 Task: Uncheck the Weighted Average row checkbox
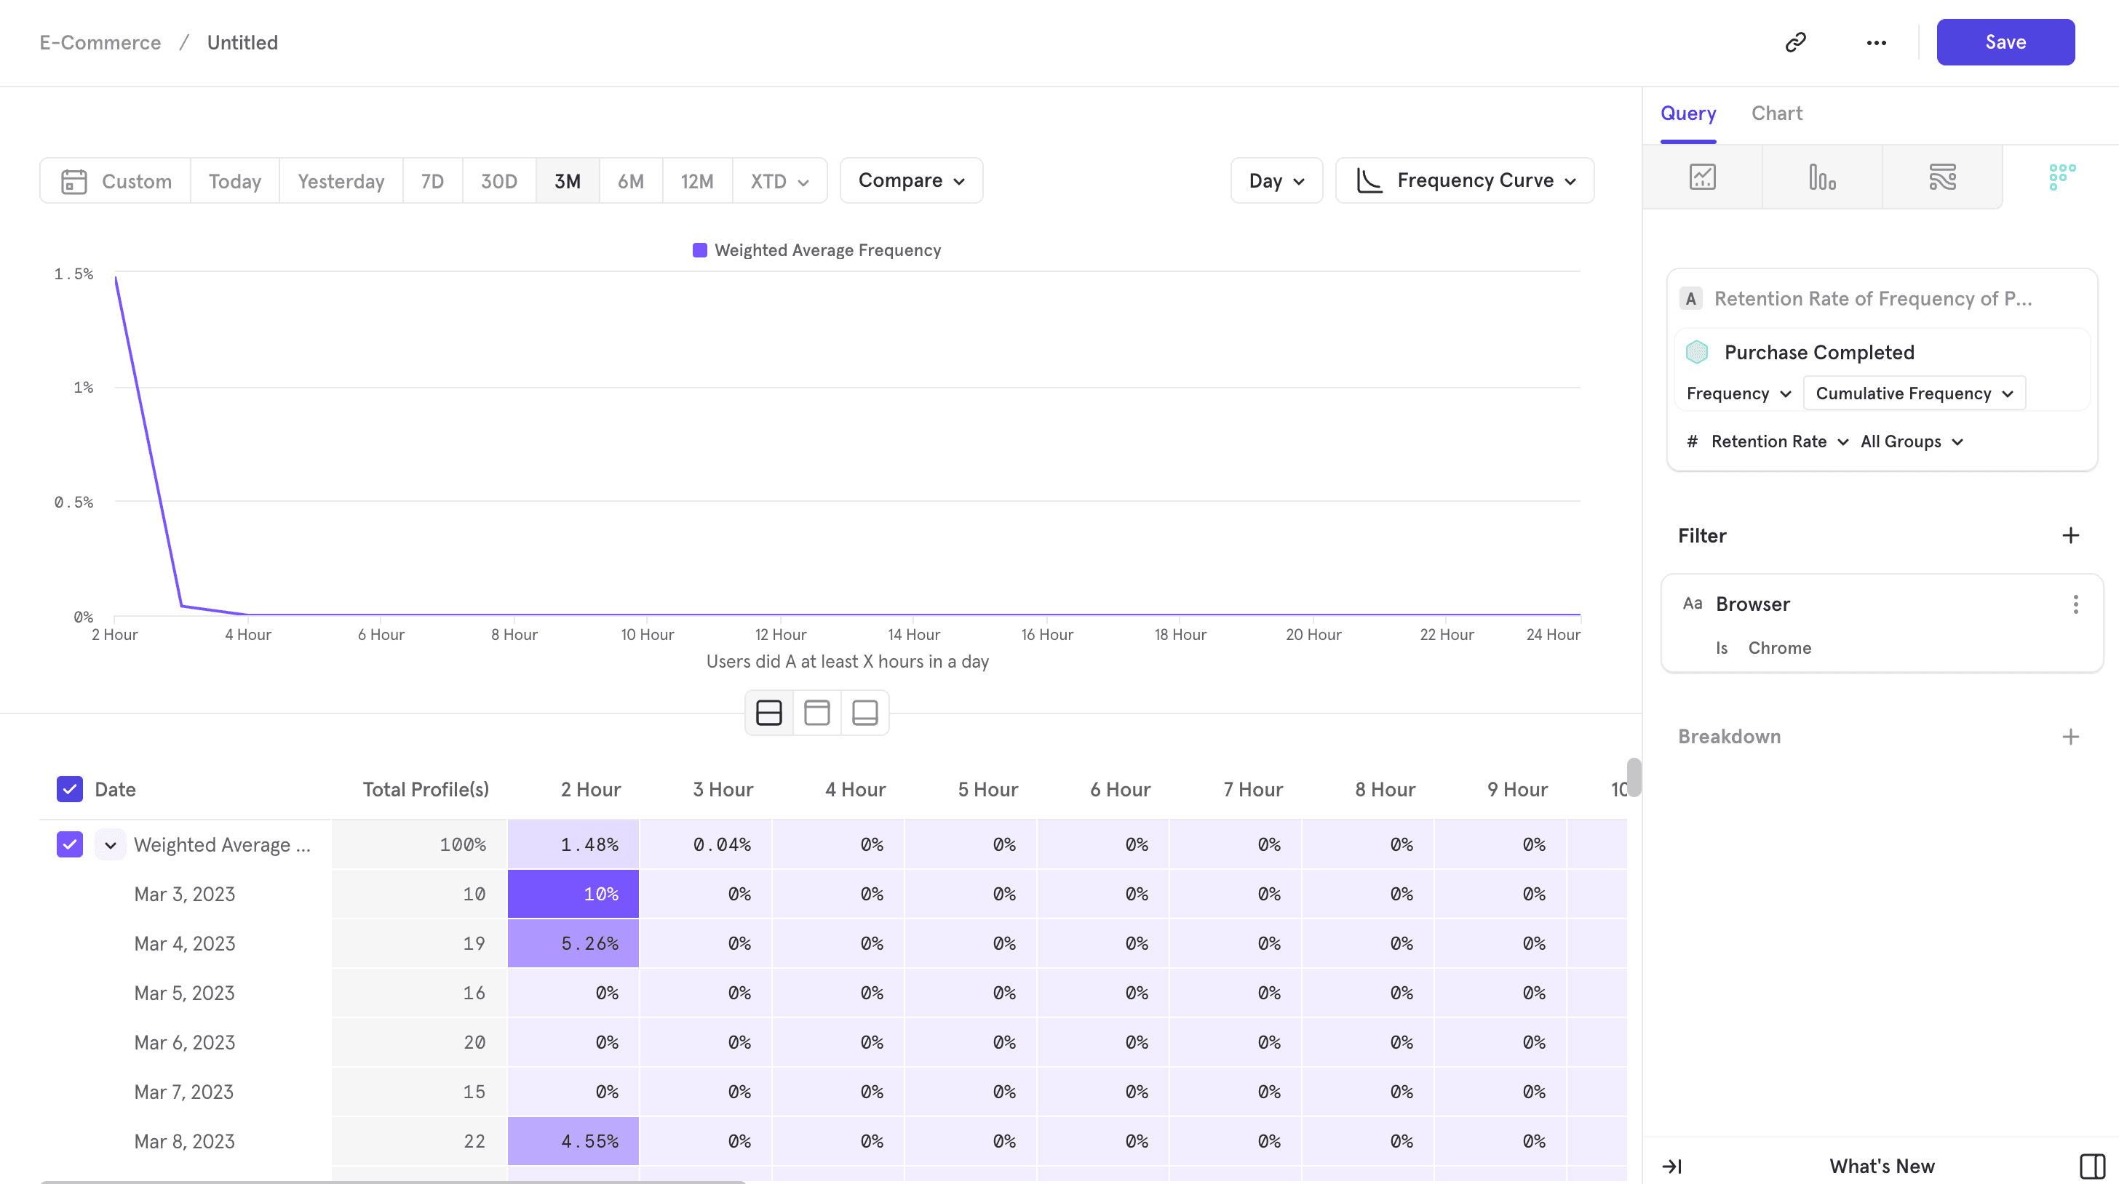click(x=70, y=844)
